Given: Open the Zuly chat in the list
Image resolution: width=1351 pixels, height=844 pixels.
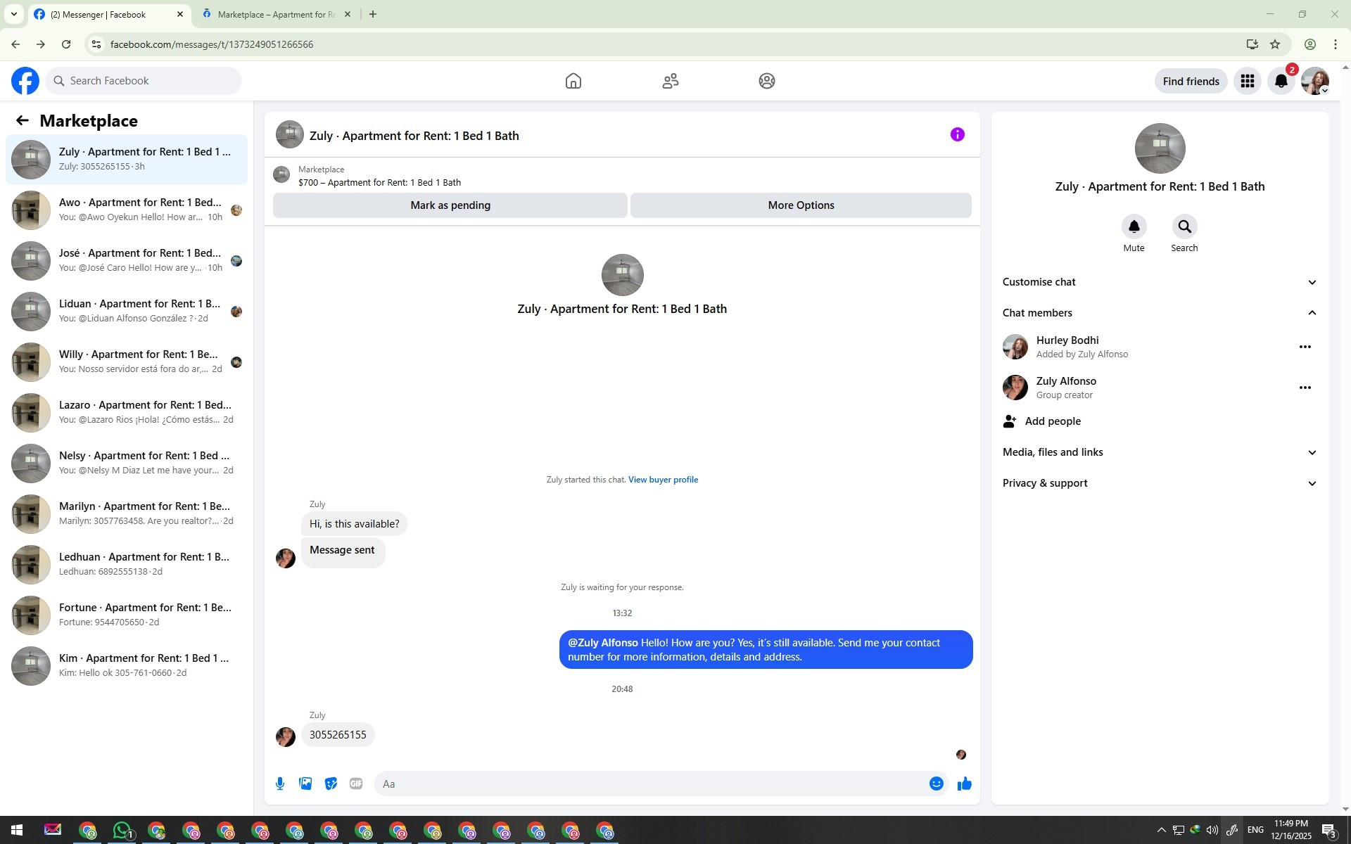Looking at the screenshot, I should click(127, 160).
